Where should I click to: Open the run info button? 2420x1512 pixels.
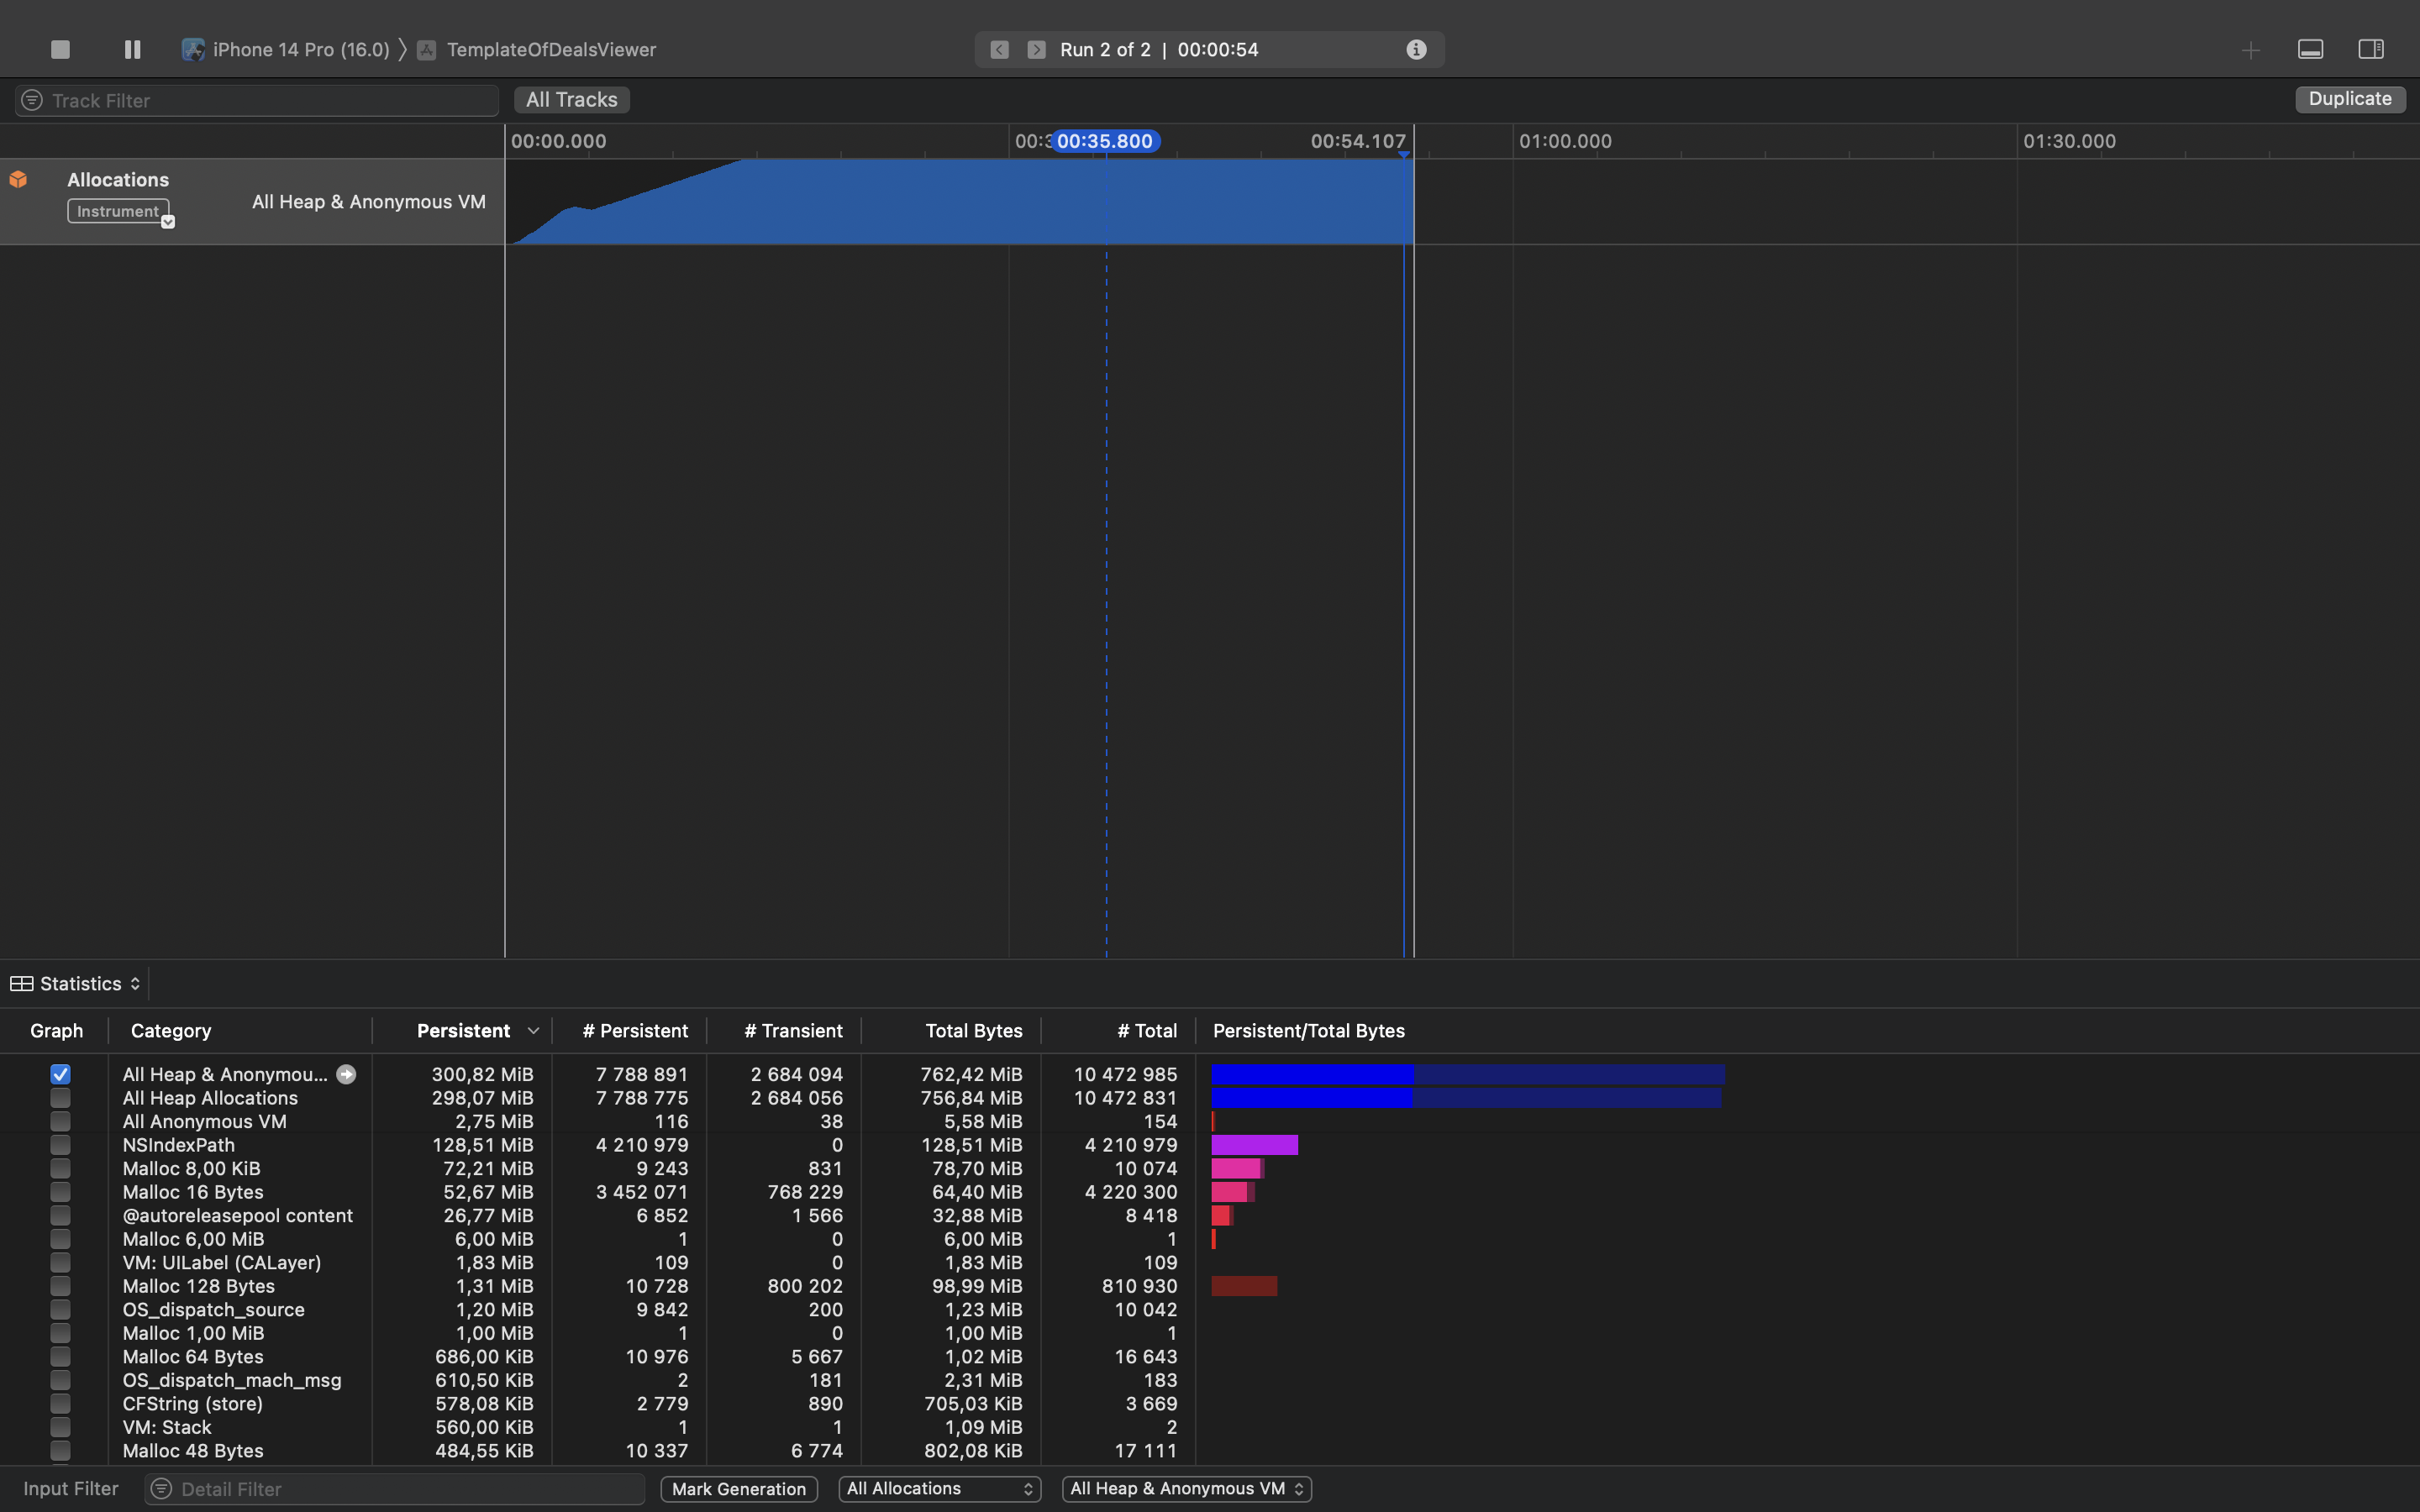[x=1416, y=49]
